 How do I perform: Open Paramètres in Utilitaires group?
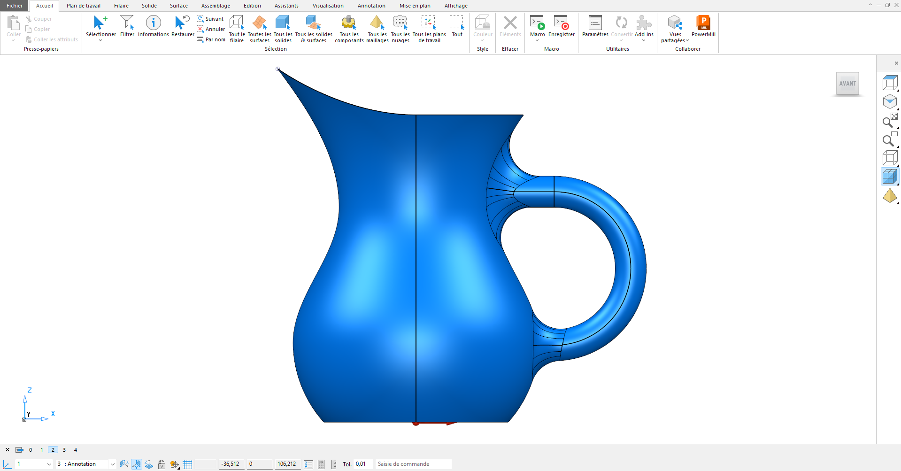coord(595,26)
